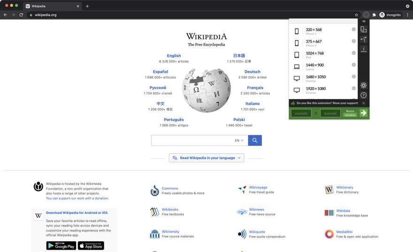Apply resize with the green arrow button

coord(363,113)
